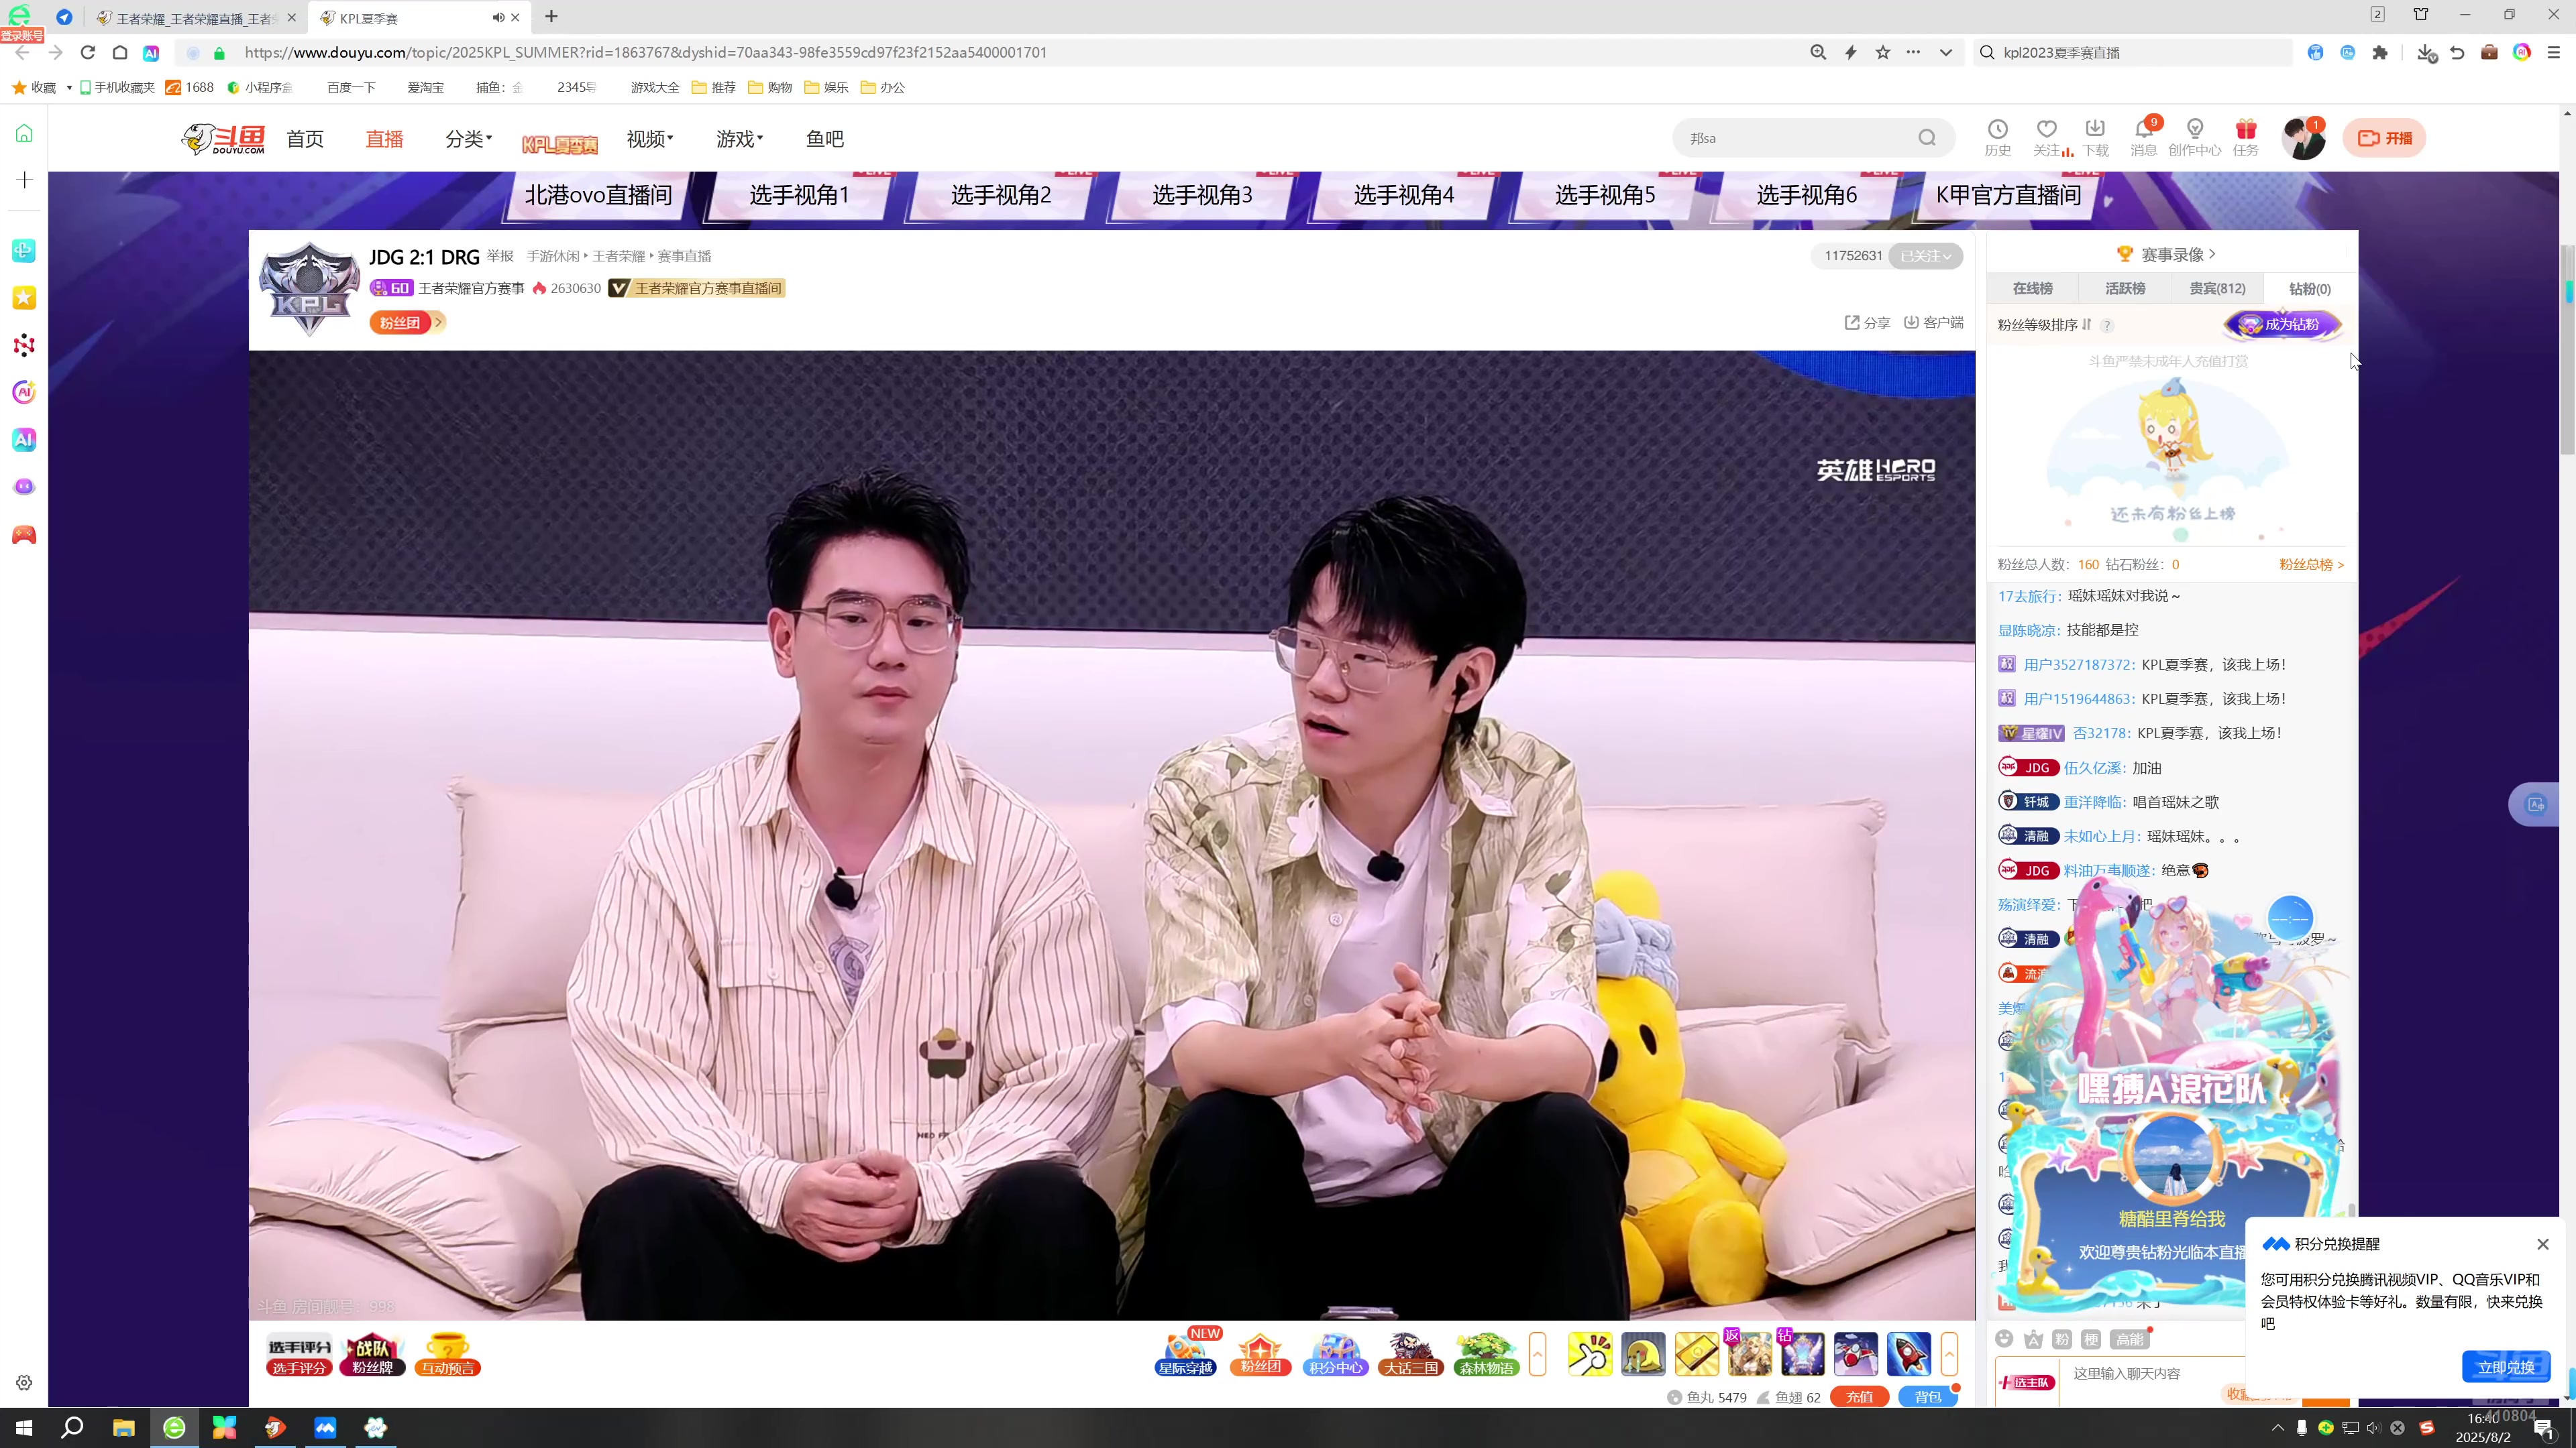Open browser sidebar settings gear
2576x1448 pixels.
point(24,1383)
